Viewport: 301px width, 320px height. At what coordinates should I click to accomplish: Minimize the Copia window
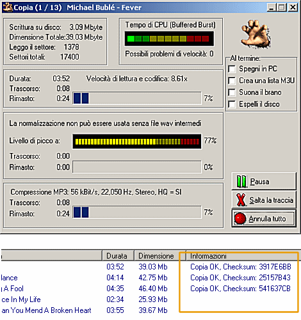click(272, 8)
